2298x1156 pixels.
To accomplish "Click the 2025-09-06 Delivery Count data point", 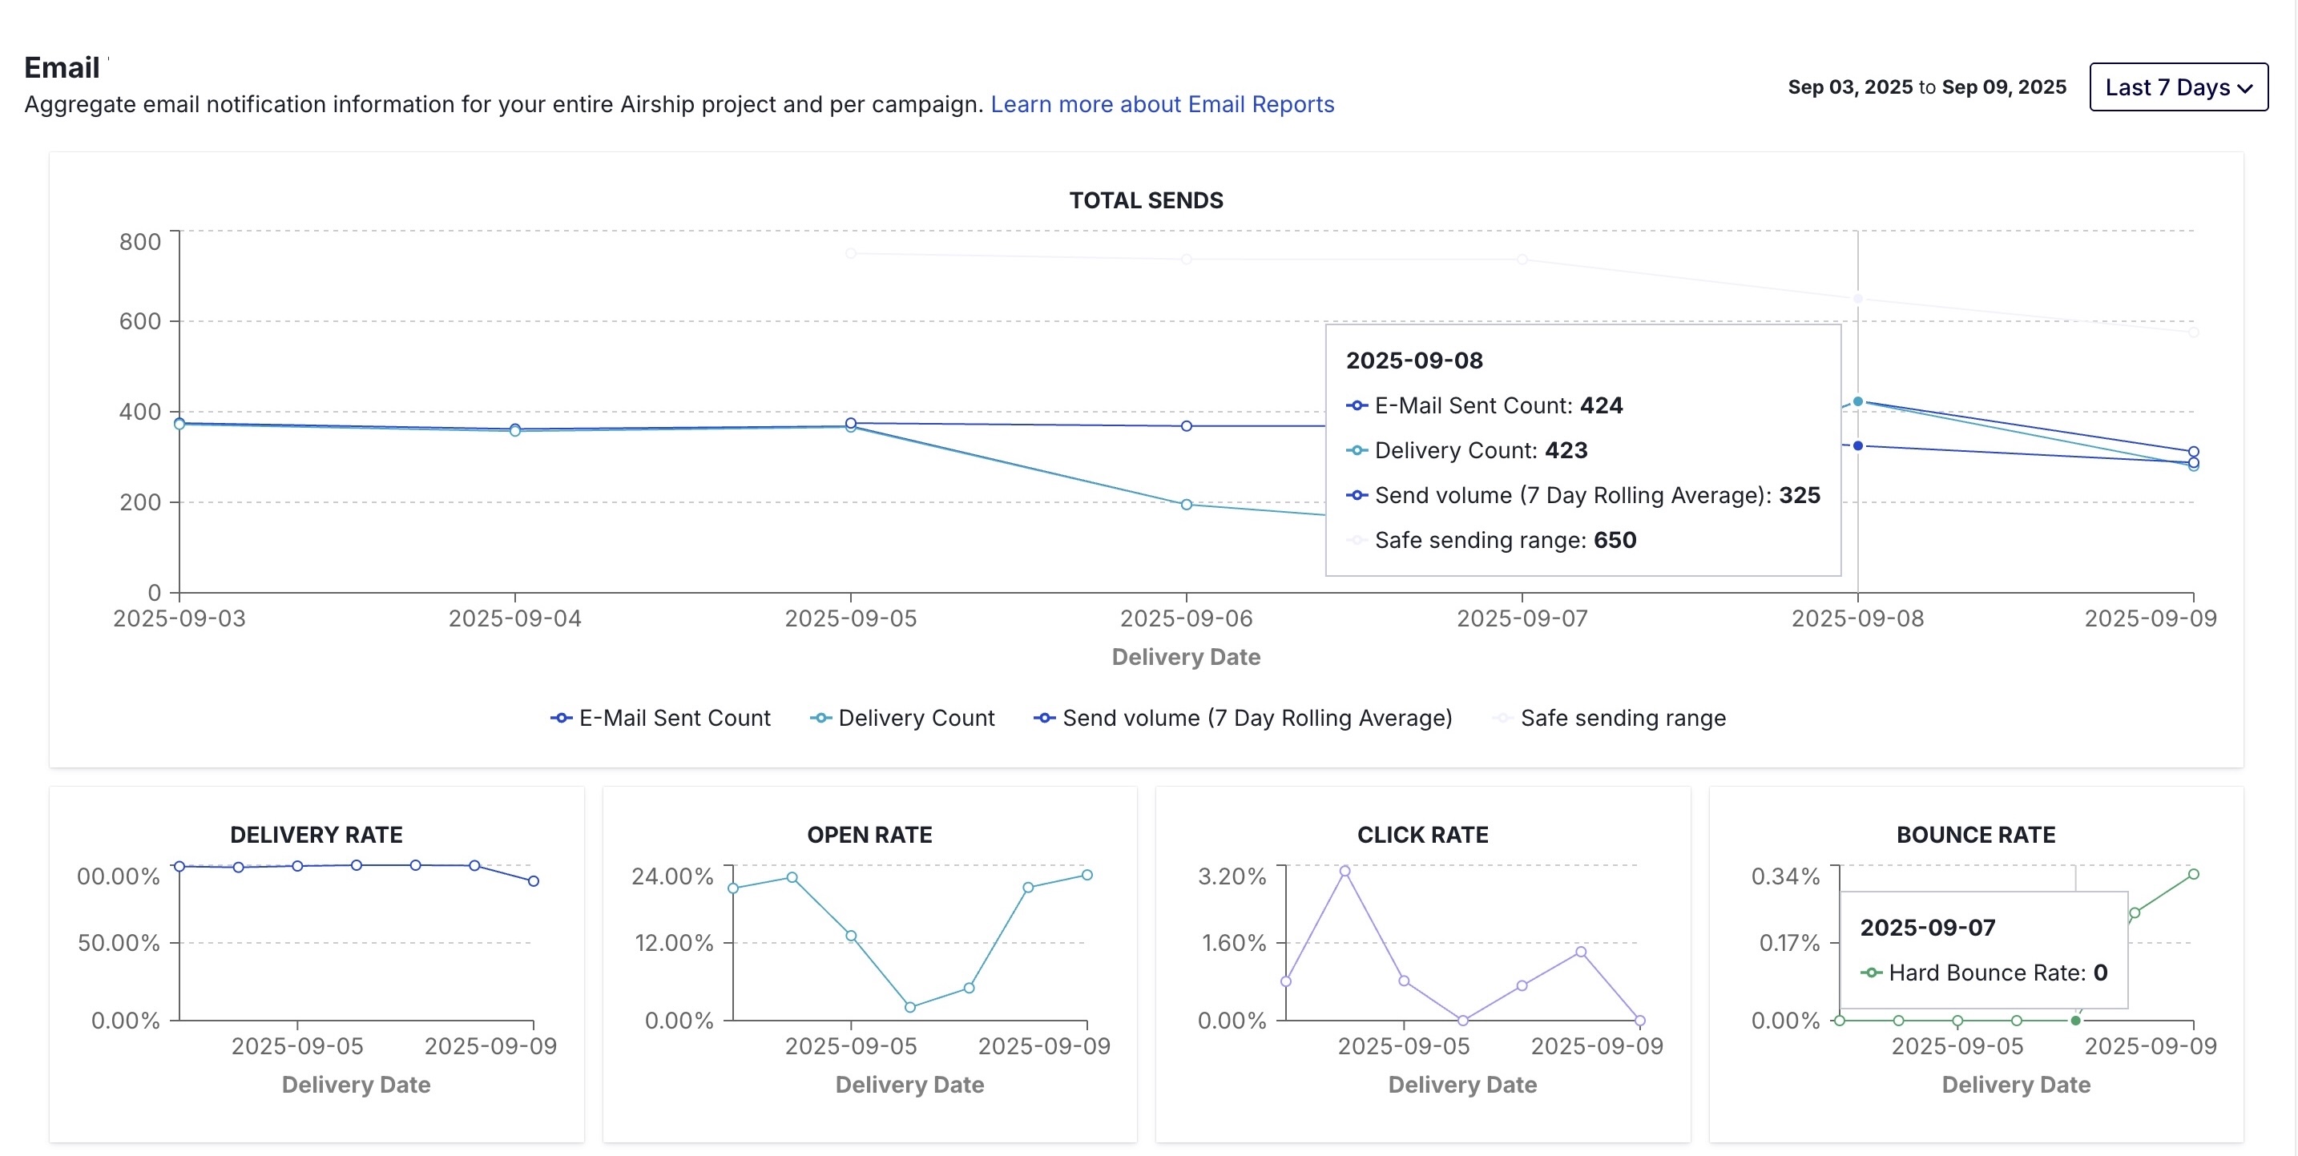I will tap(1187, 505).
